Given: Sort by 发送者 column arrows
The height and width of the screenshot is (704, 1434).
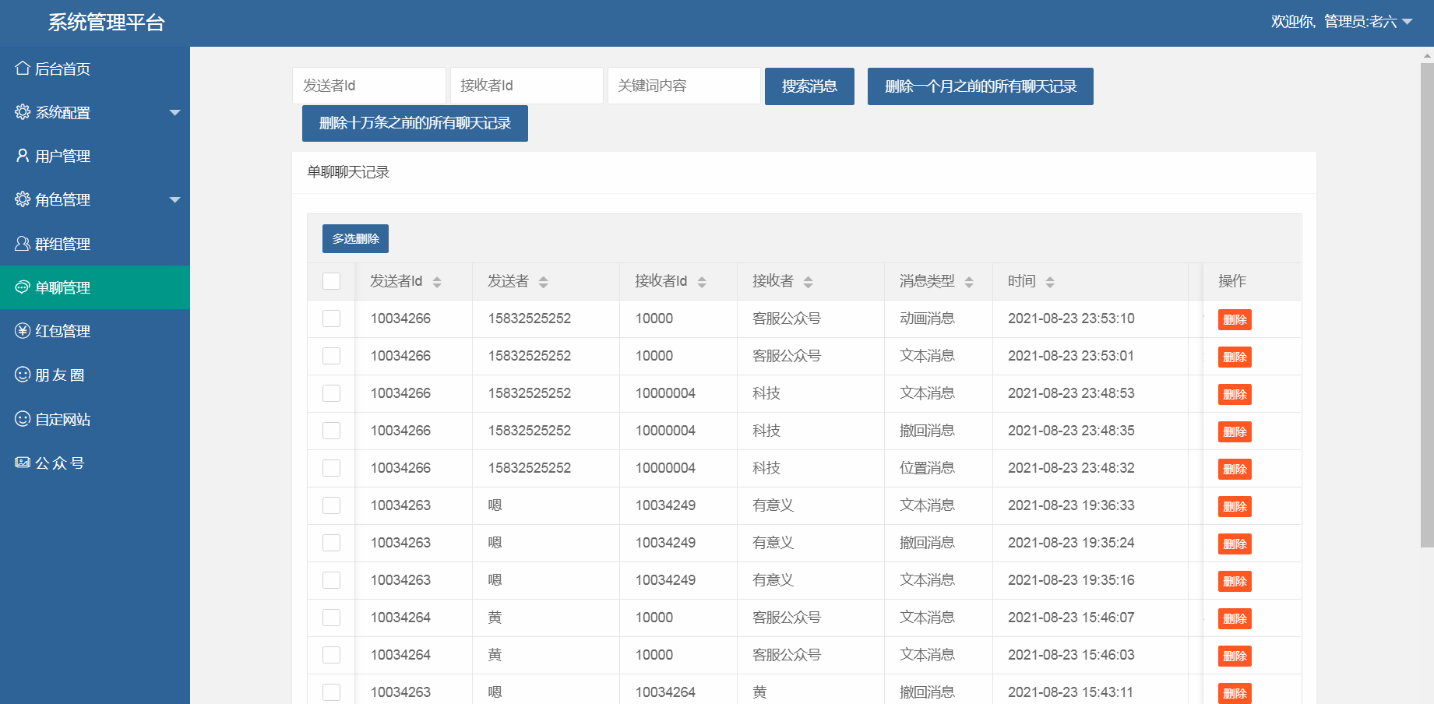Looking at the screenshot, I should tap(544, 282).
